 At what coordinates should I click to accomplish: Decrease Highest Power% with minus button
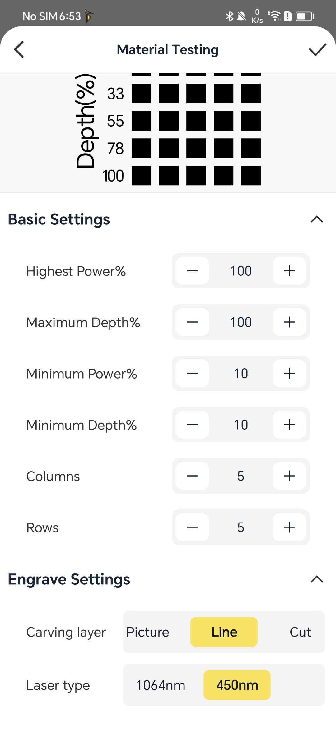coord(192,271)
